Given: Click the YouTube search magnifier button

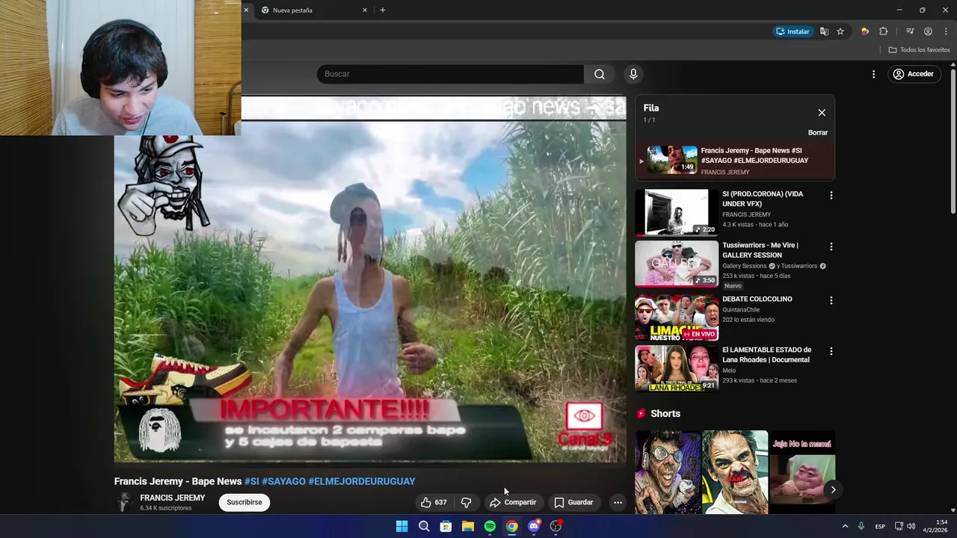Looking at the screenshot, I should click(x=600, y=74).
